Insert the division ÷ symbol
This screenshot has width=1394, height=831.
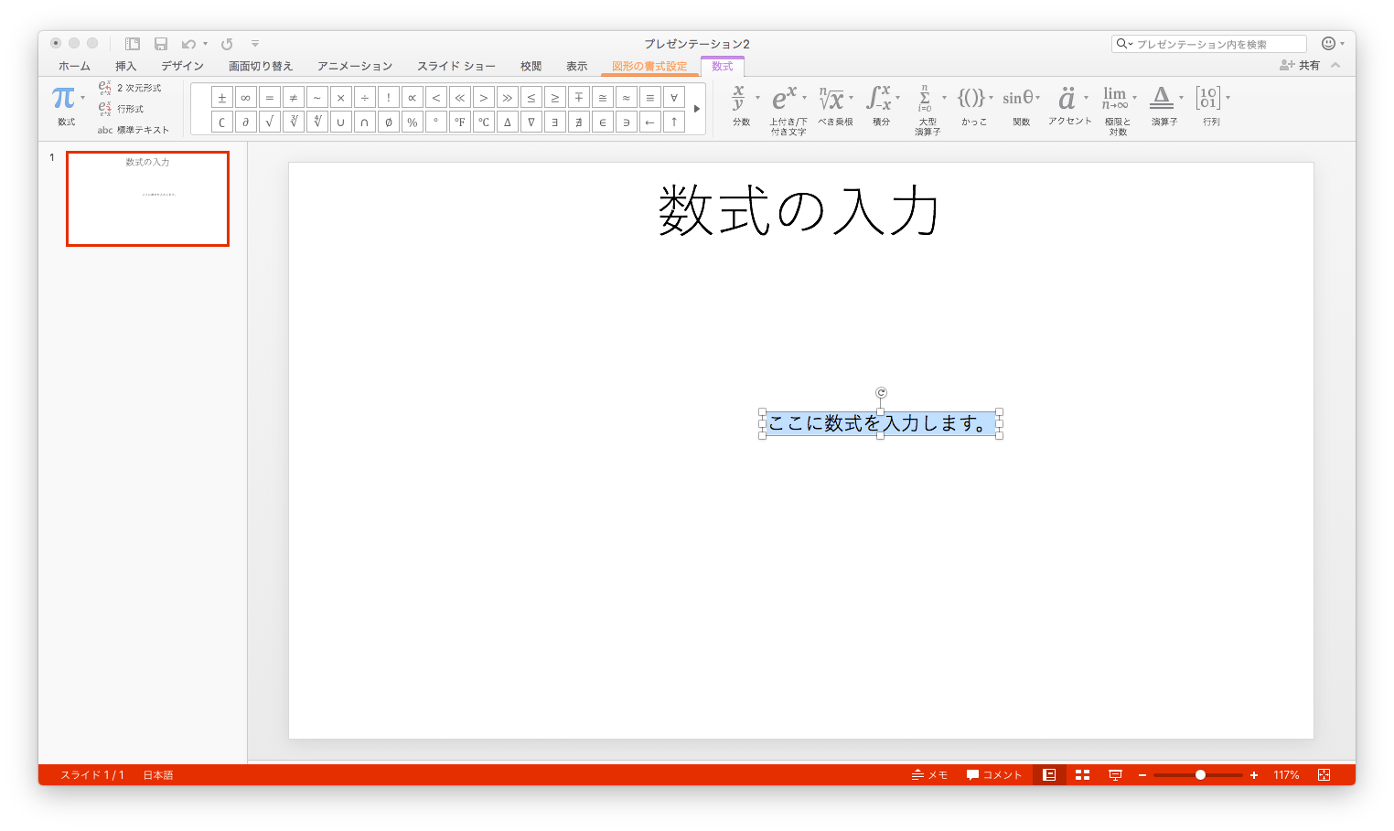(x=364, y=98)
